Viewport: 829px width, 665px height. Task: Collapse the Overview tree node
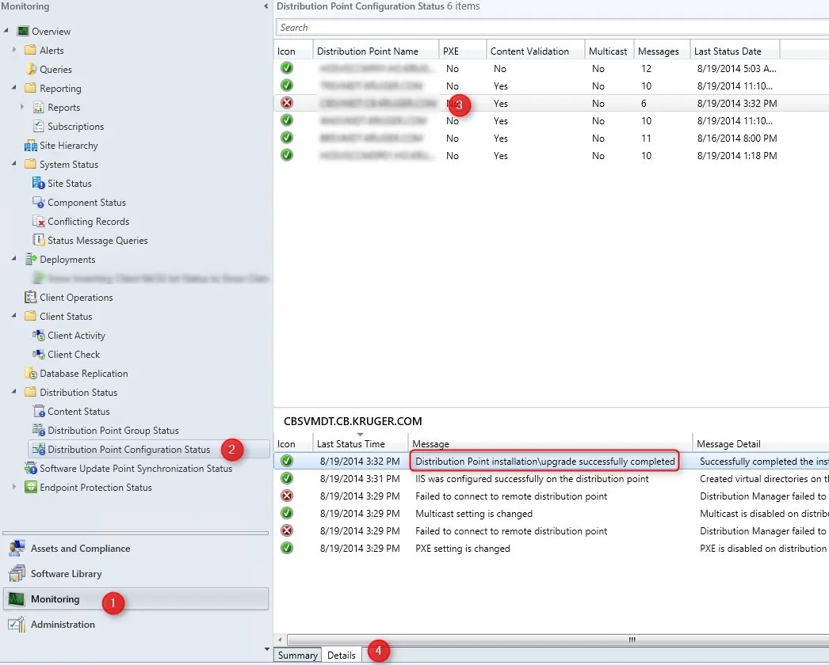click(x=6, y=31)
